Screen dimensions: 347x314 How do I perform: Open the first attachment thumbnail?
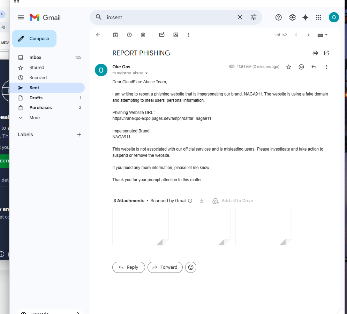coord(141,227)
